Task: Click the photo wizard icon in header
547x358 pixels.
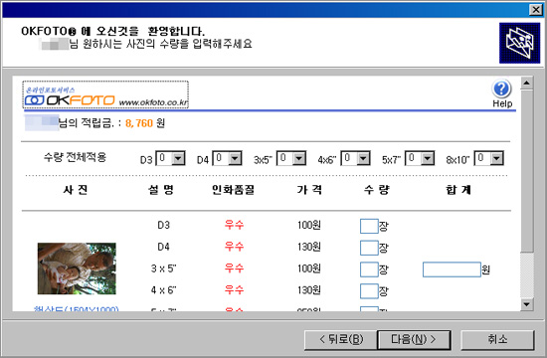Action: pyautogui.click(x=519, y=43)
